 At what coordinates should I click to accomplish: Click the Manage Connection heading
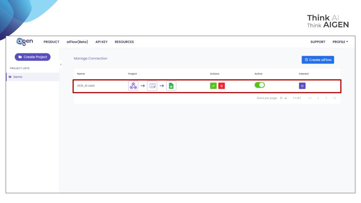click(91, 59)
